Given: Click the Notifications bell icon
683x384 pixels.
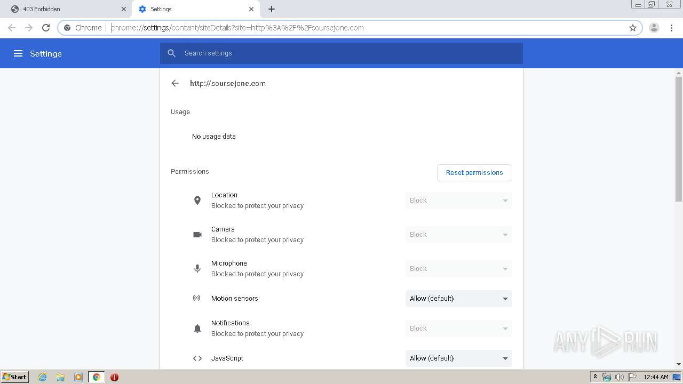Looking at the screenshot, I should click(197, 329).
